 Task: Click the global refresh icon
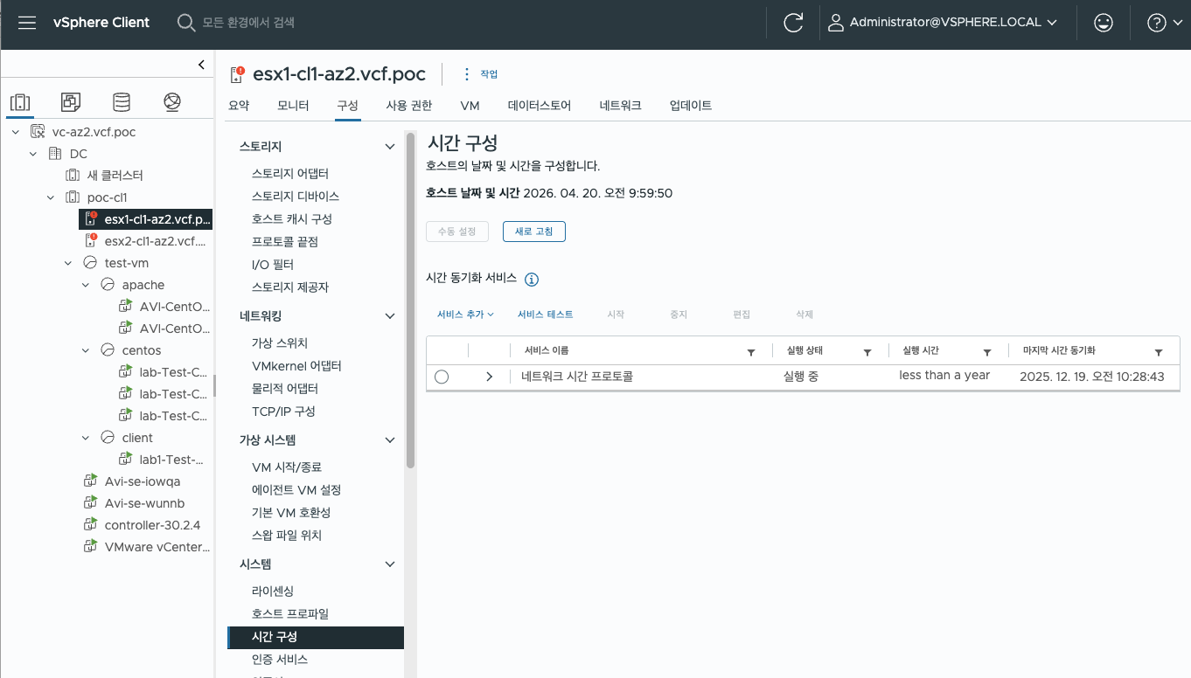(793, 23)
